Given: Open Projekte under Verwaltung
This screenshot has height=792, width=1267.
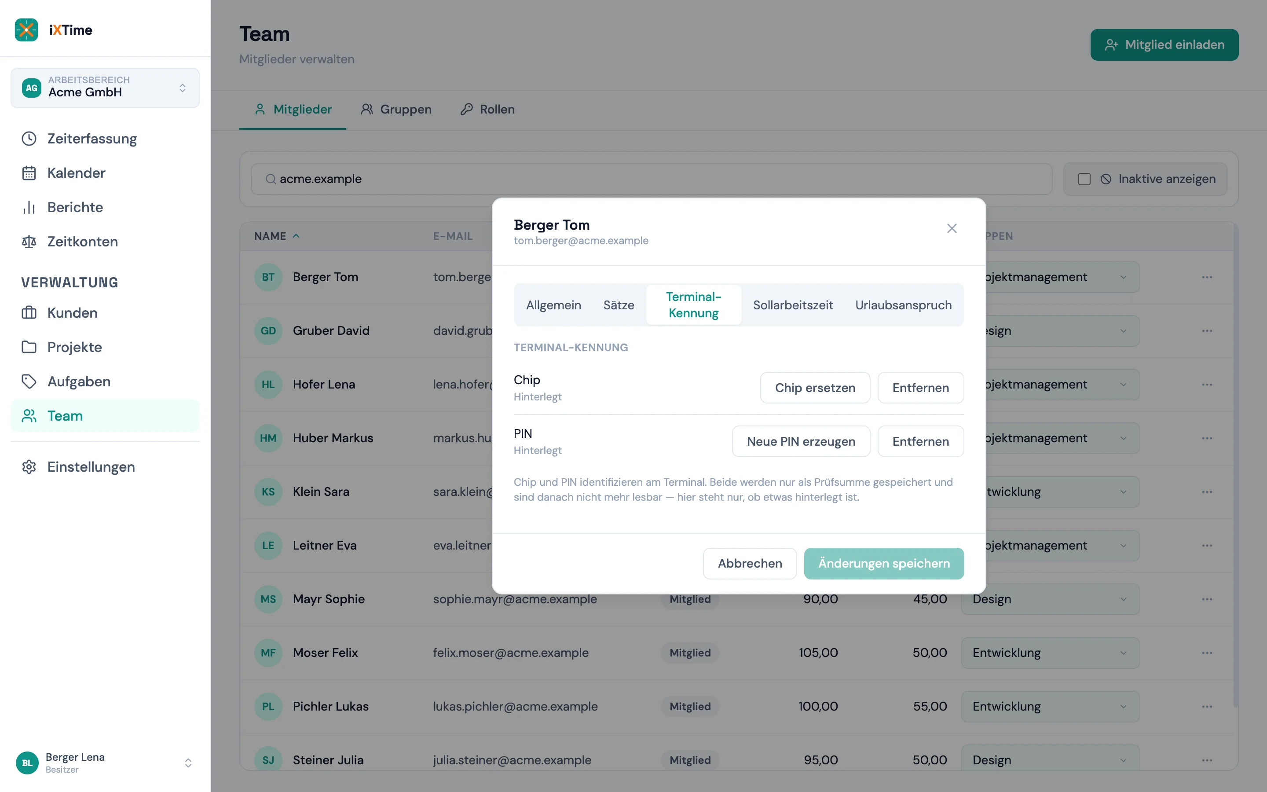Looking at the screenshot, I should point(105,347).
